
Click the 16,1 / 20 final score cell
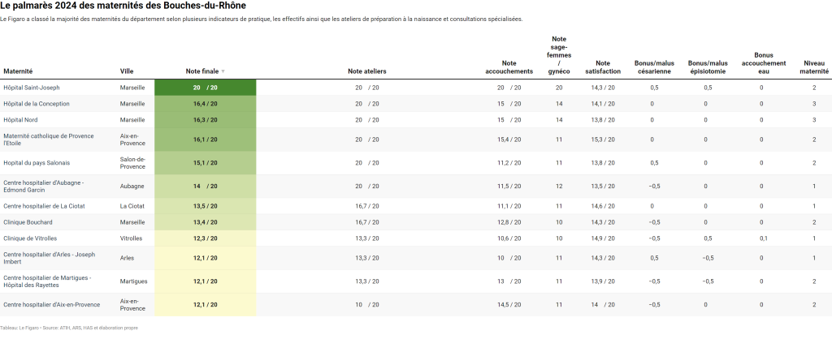pyautogui.click(x=206, y=139)
